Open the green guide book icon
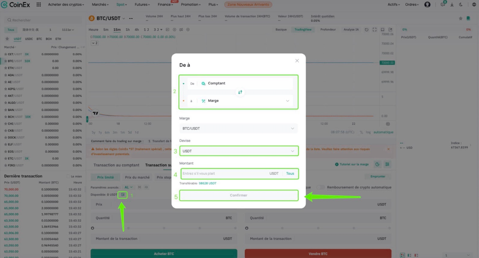Screen dimensions: 479x258 468,19
